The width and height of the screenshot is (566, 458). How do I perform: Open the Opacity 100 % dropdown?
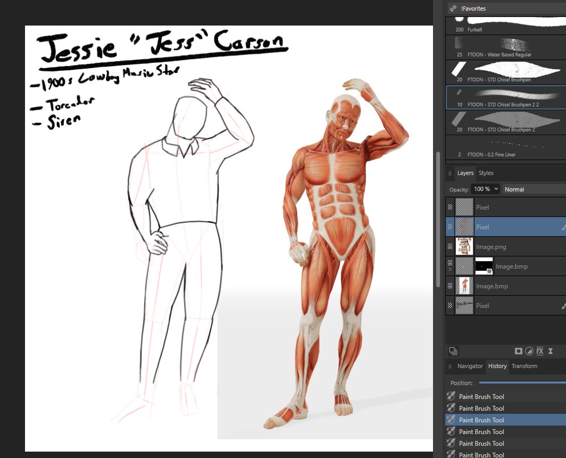pos(496,189)
